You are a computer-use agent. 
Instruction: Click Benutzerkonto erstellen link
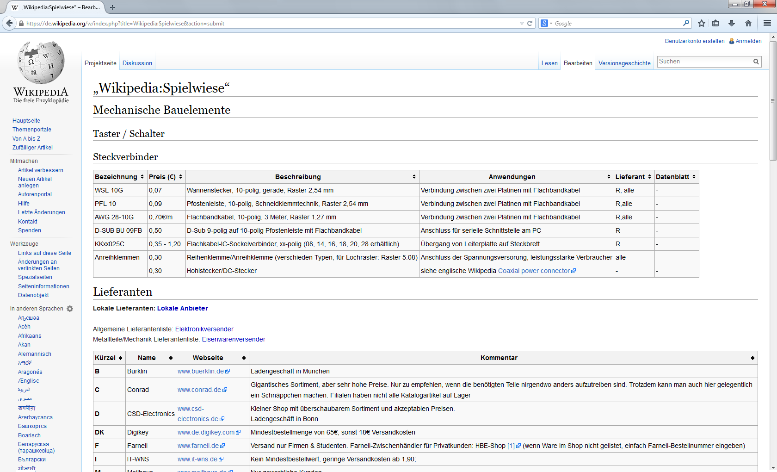pyautogui.click(x=695, y=41)
